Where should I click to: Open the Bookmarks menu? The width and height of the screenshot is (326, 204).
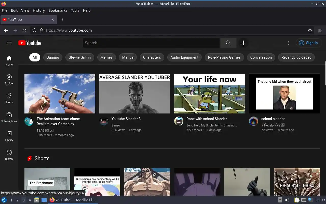click(58, 10)
